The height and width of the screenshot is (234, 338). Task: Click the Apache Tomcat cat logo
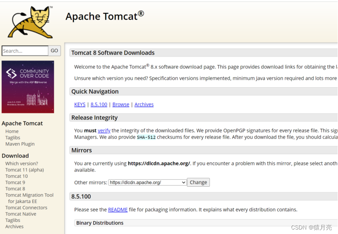coord(30,22)
